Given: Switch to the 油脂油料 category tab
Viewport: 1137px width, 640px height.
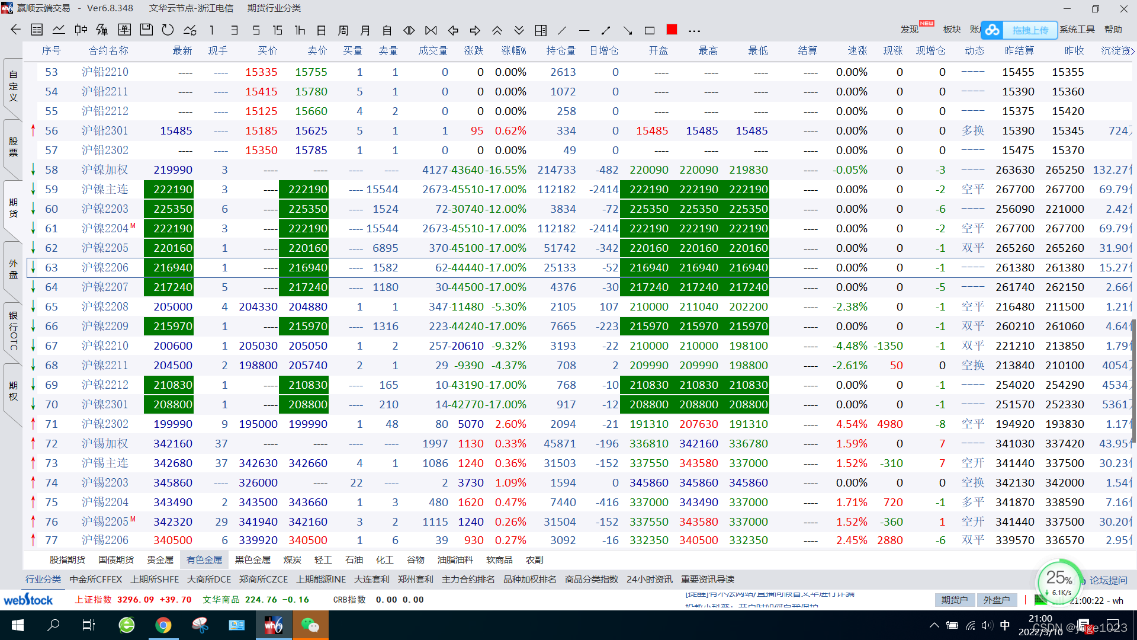Looking at the screenshot, I should point(455,559).
